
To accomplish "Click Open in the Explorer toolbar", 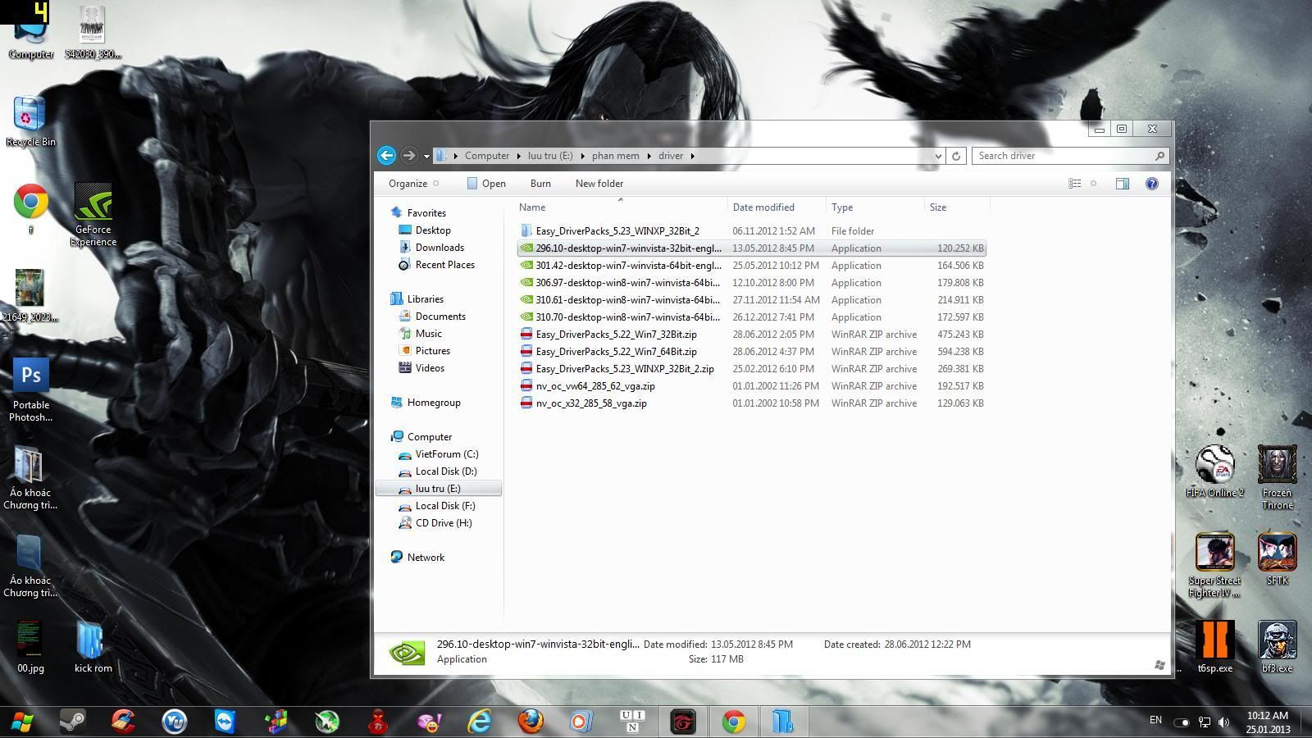I will coord(486,184).
